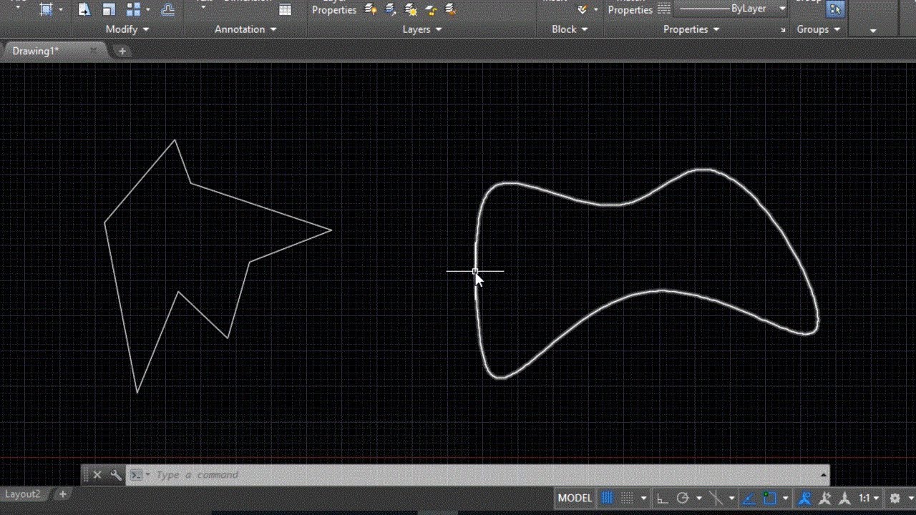
Task: Close the command line with X icon
Action: [x=97, y=475]
